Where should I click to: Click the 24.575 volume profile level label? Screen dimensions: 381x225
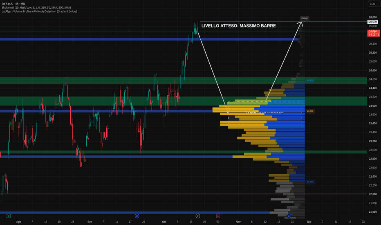point(310,81)
